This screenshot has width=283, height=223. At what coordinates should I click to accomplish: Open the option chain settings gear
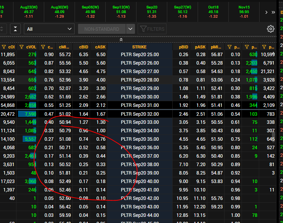(x=270, y=29)
